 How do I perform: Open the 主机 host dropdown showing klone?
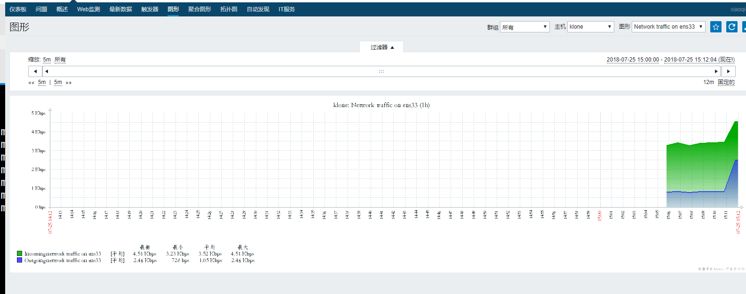(x=591, y=27)
